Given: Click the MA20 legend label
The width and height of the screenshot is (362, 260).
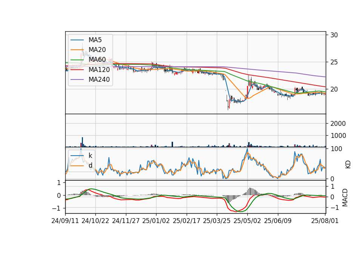Looking at the screenshot, I should coord(97,50).
